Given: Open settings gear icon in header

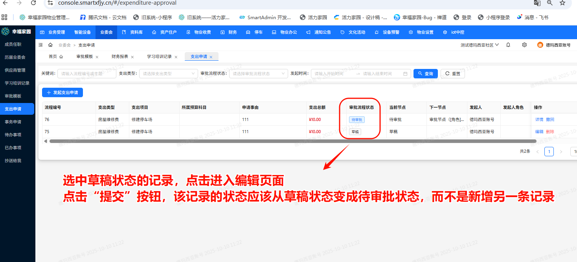Looking at the screenshot, I should coord(524,45).
